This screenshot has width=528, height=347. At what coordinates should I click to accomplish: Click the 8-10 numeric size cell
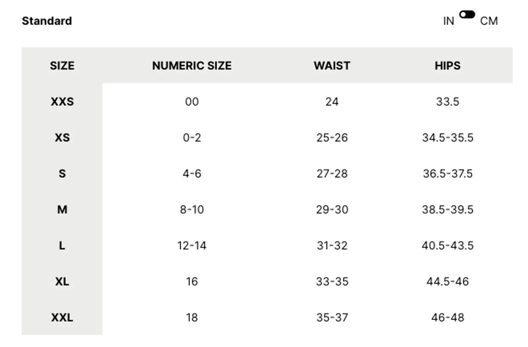pos(192,209)
